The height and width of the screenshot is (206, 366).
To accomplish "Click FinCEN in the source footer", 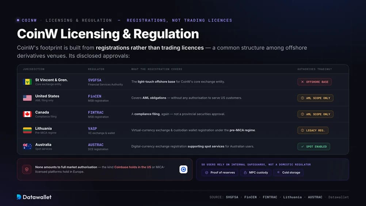I will 251,197.
